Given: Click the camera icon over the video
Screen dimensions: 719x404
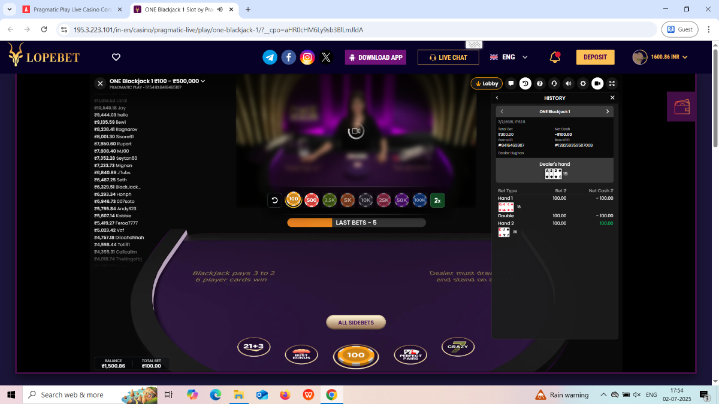Looking at the screenshot, I should pyautogui.click(x=356, y=130).
